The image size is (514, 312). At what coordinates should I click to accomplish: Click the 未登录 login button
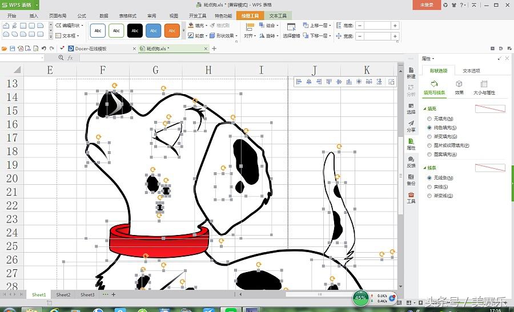[427, 5]
